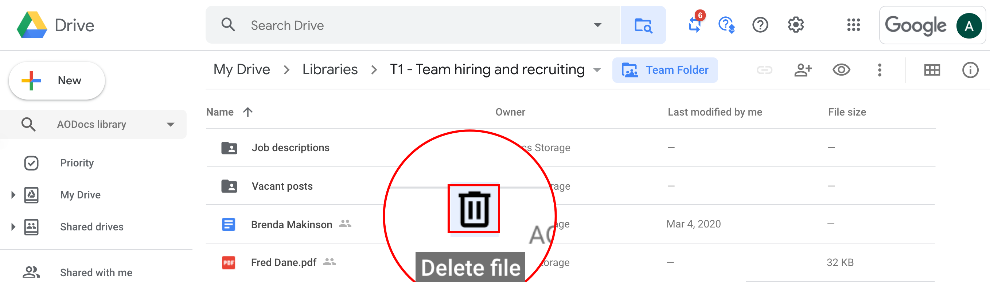Click the My Drive sidebar drive icon
The width and height of the screenshot is (990, 282).
pyautogui.click(x=31, y=195)
